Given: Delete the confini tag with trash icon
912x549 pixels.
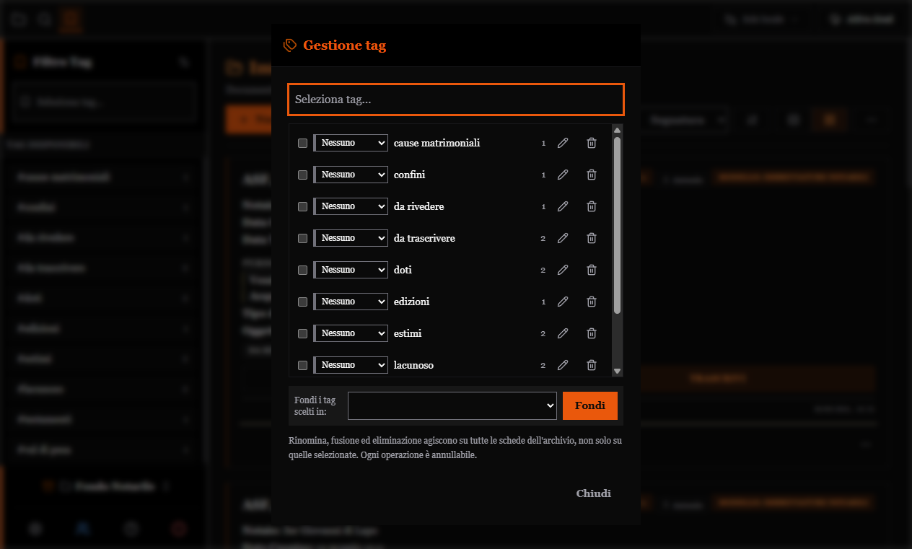Looking at the screenshot, I should (x=592, y=175).
